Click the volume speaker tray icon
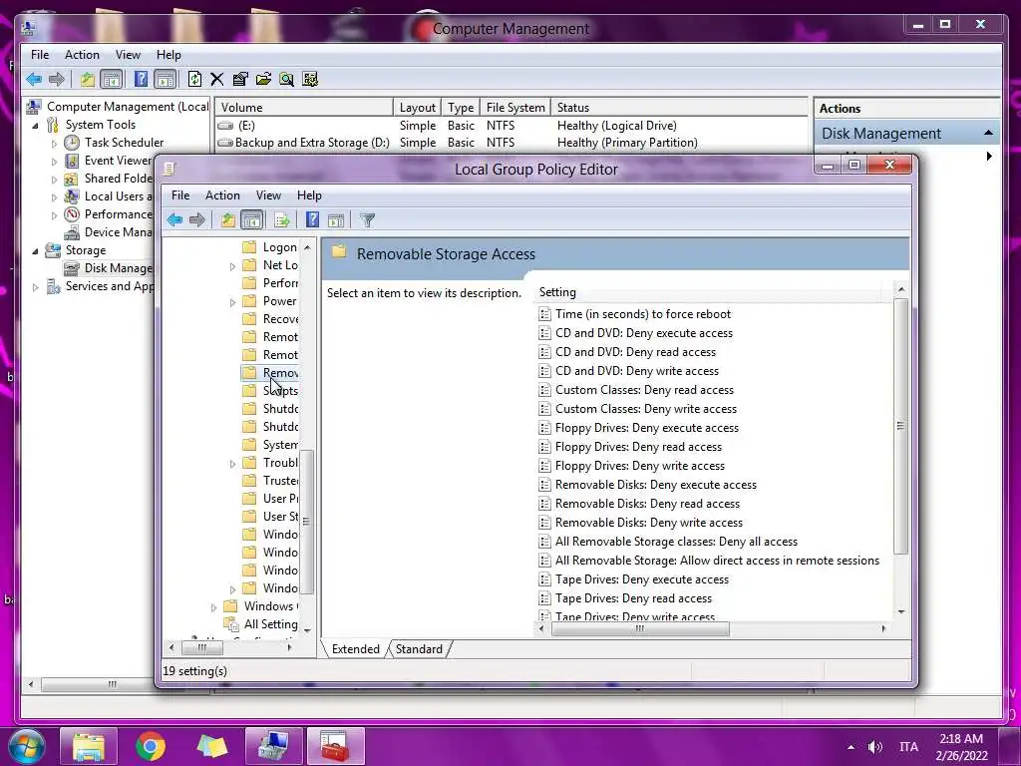 (875, 747)
